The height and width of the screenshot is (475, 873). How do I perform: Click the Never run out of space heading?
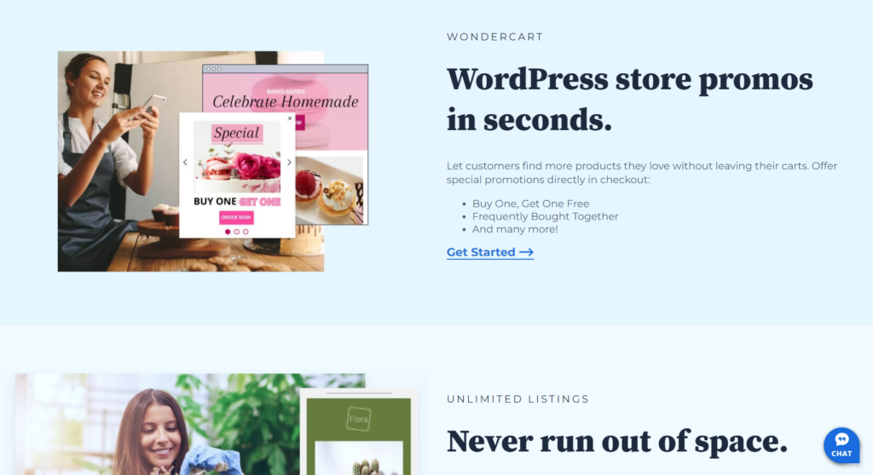coord(617,442)
